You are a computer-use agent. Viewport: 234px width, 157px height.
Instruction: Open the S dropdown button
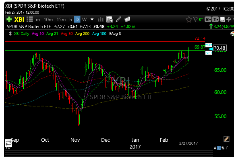point(208,19)
